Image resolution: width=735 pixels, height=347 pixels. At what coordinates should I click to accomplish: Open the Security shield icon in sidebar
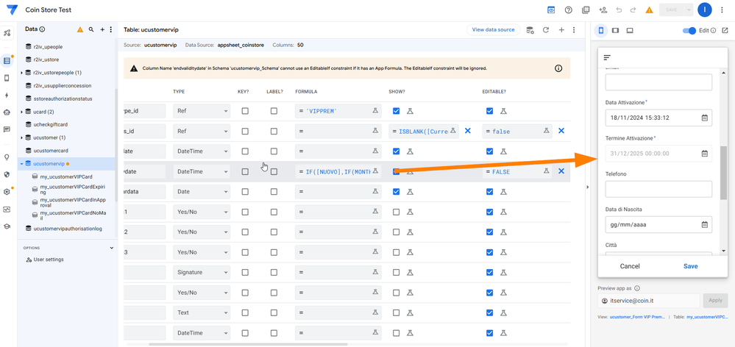coord(7,174)
